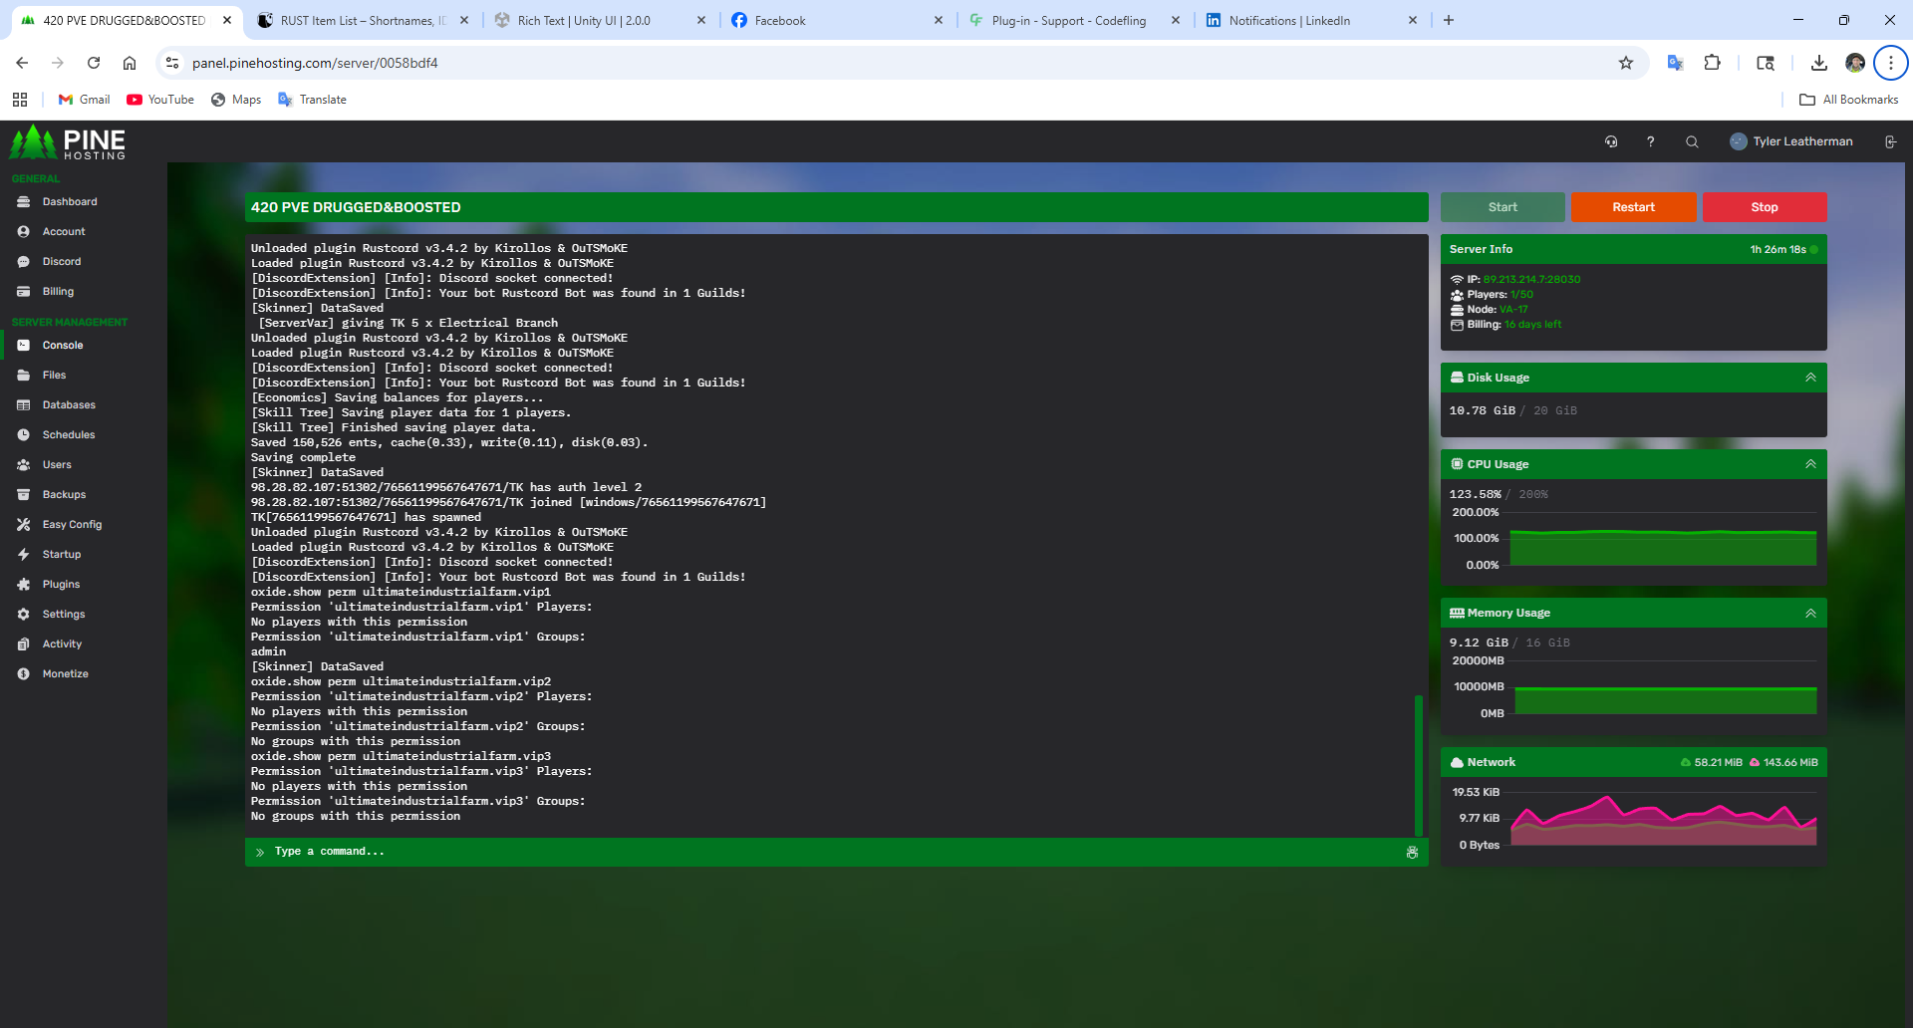
Task: Collapse the Disk Usage panel
Action: coord(1810,378)
